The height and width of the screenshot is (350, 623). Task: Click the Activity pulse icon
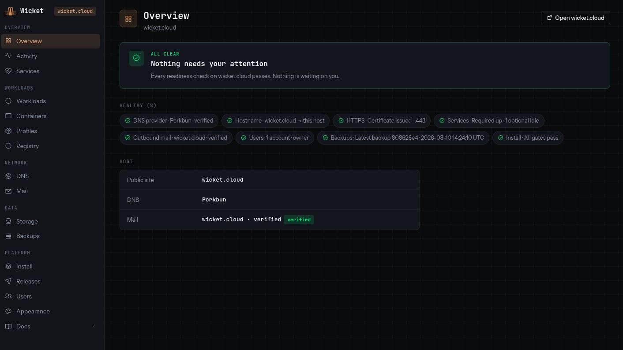8,56
